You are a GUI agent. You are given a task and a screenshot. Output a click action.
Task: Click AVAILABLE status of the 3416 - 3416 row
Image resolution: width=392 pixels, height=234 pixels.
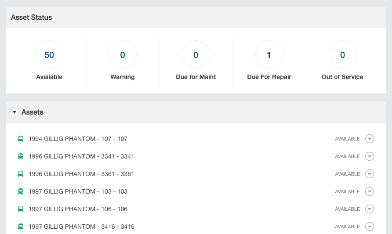348,227
